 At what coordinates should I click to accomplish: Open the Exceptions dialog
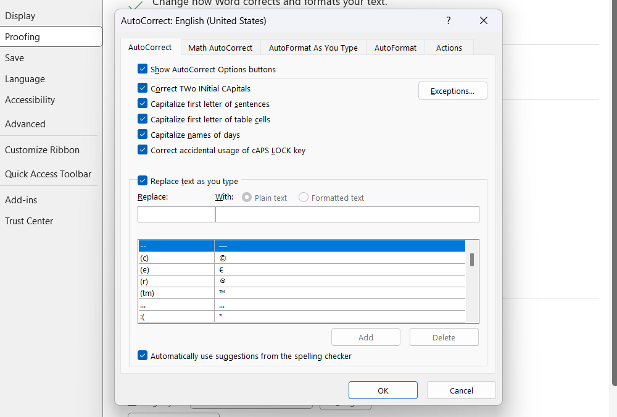coord(452,91)
